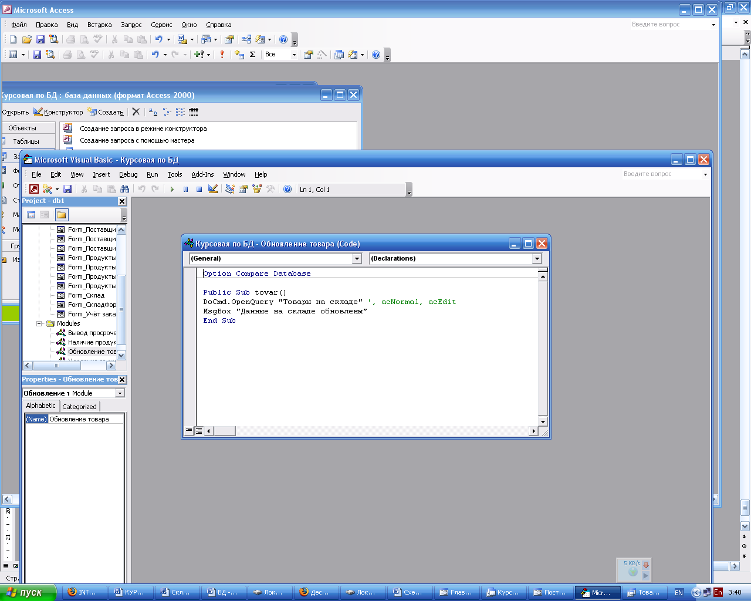Select the Form_Склад item in Project tree

[86, 295]
